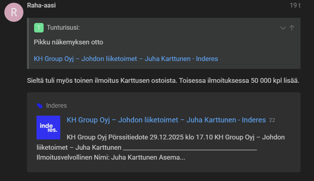Click the gray left border of quote block
Screen dimensions: 314x181
click(x=28, y=44)
